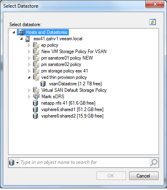This screenshot has height=190, width=167.
Task: Click the vsanDatastore disk icon
Action: (x=43, y=84)
